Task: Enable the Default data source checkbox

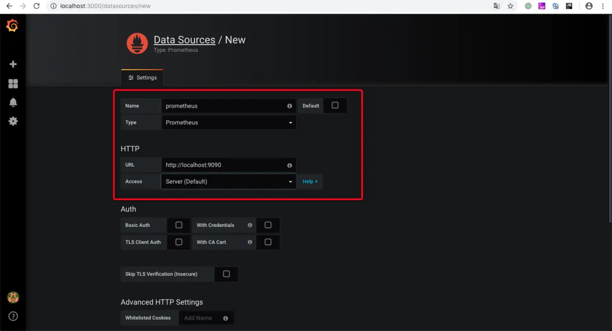Action: click(335, 106)
